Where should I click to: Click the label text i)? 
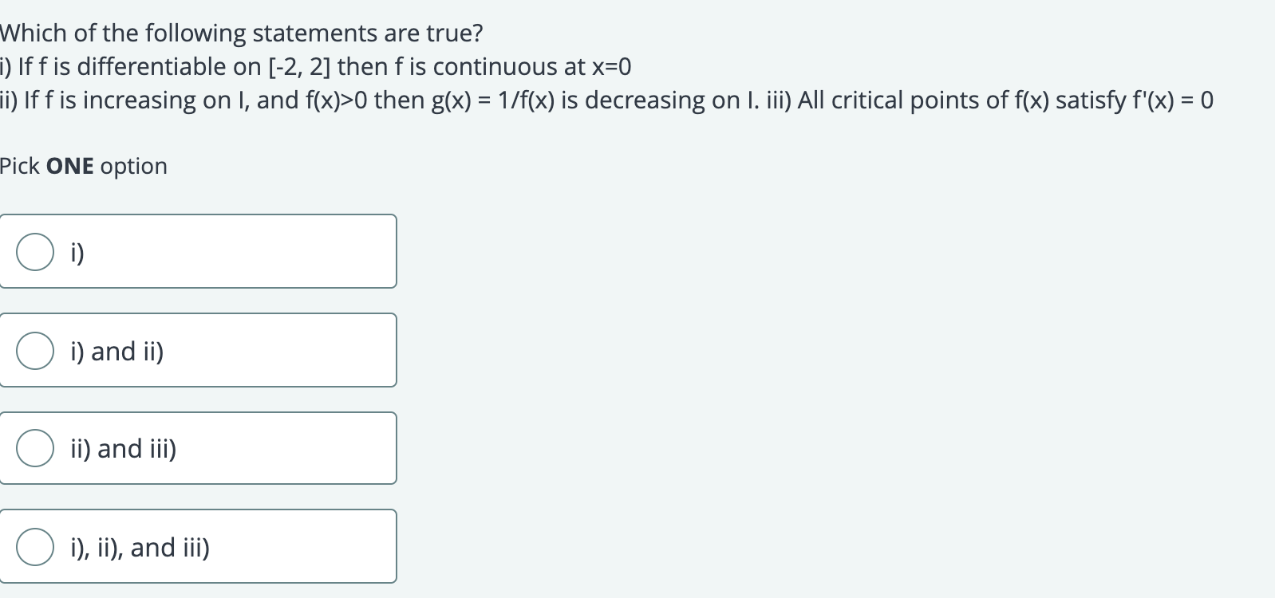(76, 253)
